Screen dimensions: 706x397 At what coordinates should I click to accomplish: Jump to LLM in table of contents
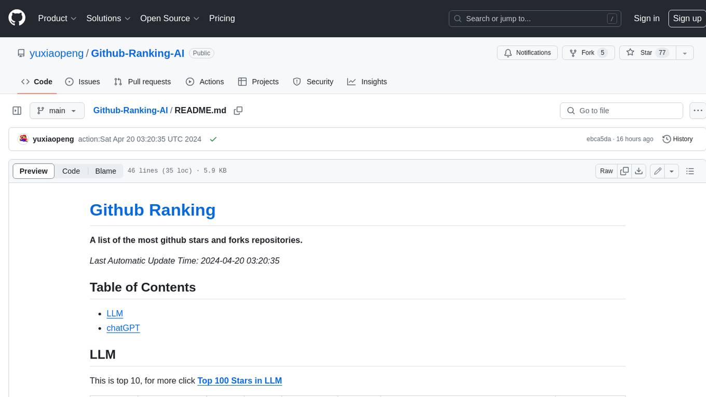pyautogui.click(x=115, y=313)
